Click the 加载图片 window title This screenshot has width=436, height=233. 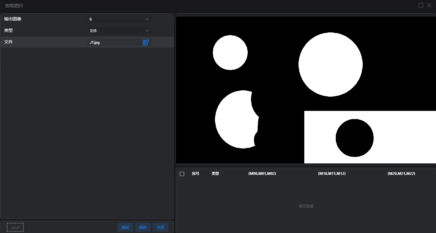14,6
